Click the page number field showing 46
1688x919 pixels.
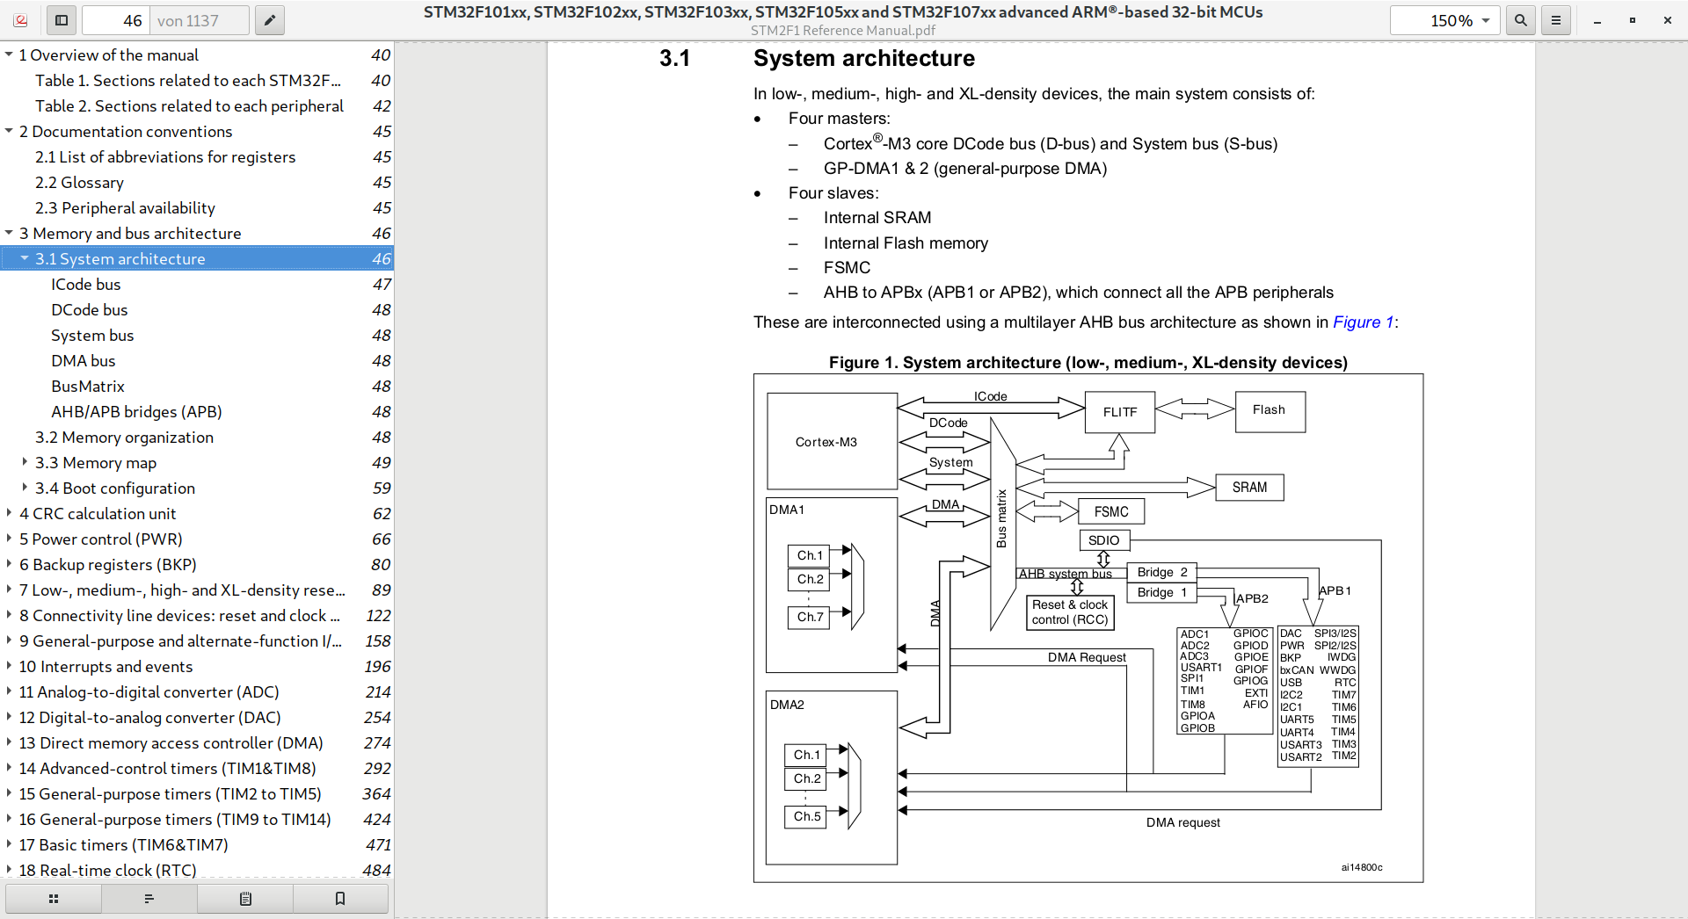[115, 20]
